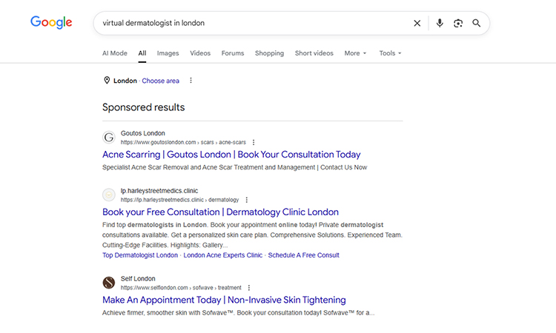The image size is (556, 333).
Task: Click the bold London location label
Action: 125,81
